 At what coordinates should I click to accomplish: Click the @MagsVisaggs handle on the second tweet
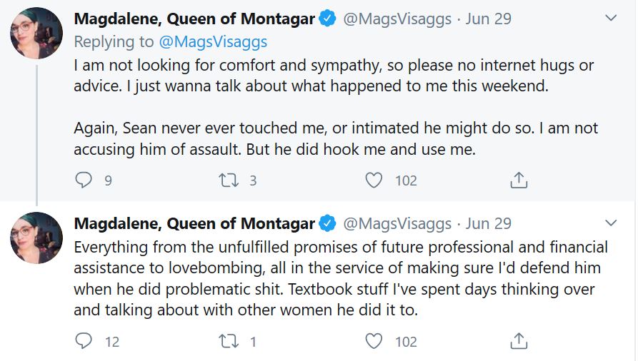click(397, 224)
